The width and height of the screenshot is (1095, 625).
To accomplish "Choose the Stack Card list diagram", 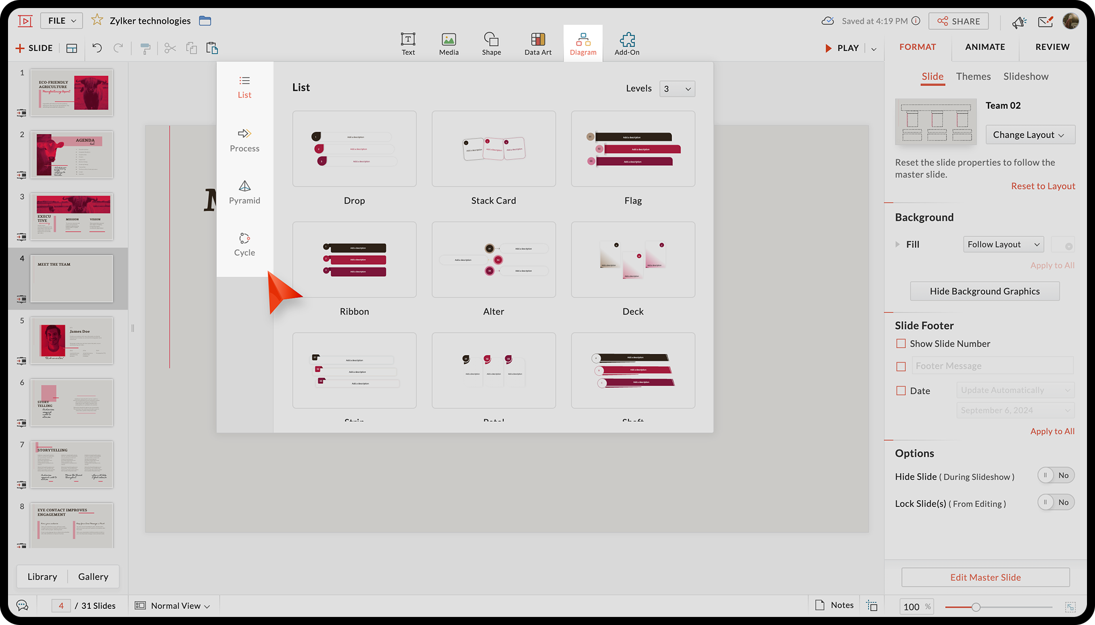I will click(493, 149).
